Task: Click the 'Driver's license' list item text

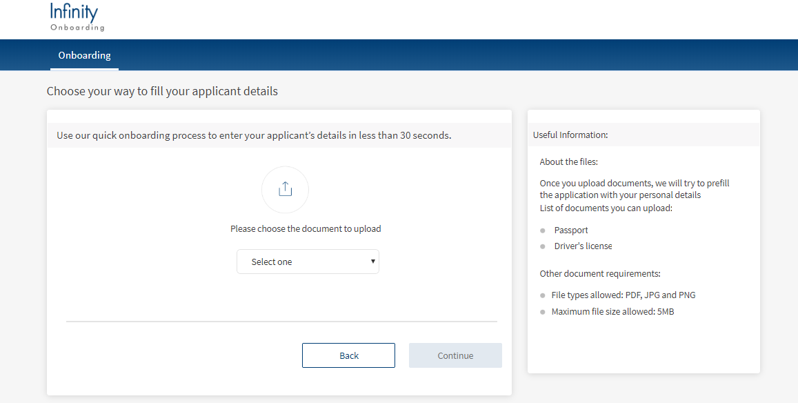Action: 583,246
